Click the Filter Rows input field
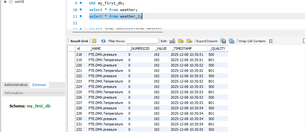The width and height of the screenshot is (305, 132). (142, 41)
